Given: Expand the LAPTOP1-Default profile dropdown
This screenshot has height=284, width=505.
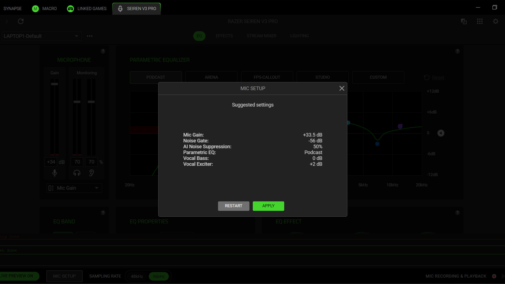Looking at the screenshot, I should (42, 36).
